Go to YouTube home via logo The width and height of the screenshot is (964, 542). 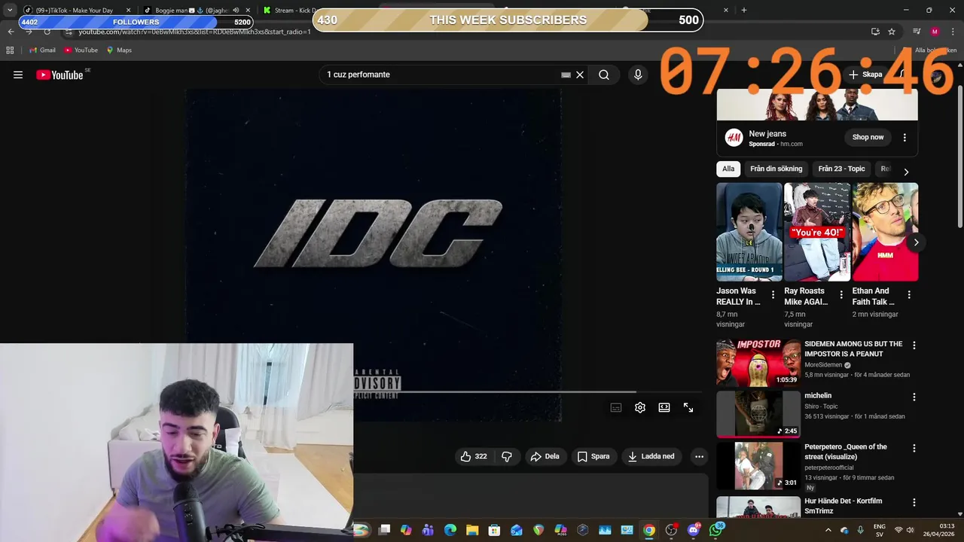[59, 75]
